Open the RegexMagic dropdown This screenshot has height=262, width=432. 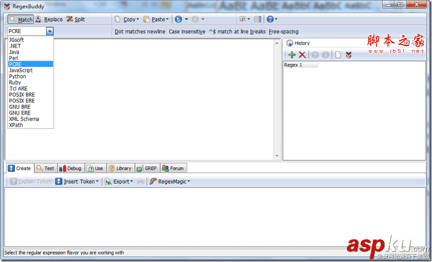[x=170, y=181]
